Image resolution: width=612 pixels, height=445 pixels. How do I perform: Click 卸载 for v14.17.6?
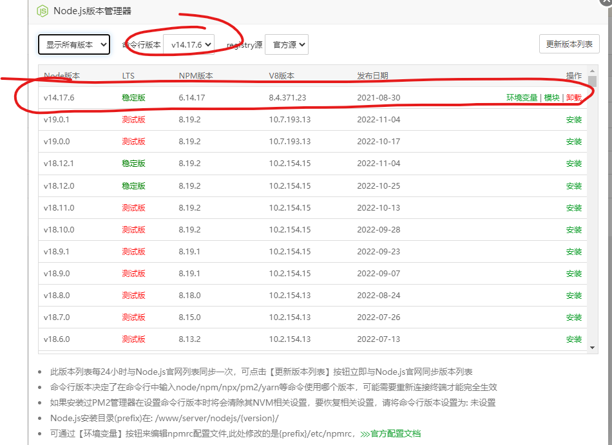574,97
